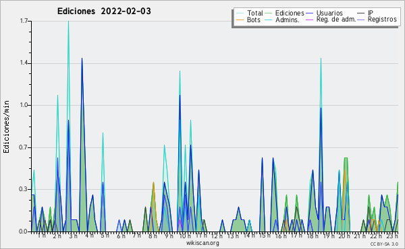Click the 'Ediciones/min' y-axis label
Screen dimensions: 405x249
click(x=6, y=127)
